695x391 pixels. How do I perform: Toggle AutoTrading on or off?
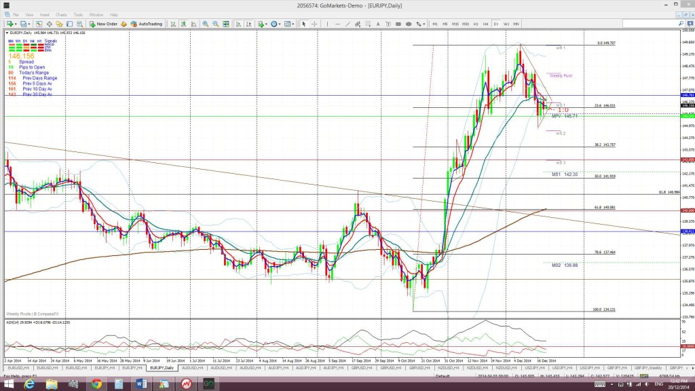(146, 24)
